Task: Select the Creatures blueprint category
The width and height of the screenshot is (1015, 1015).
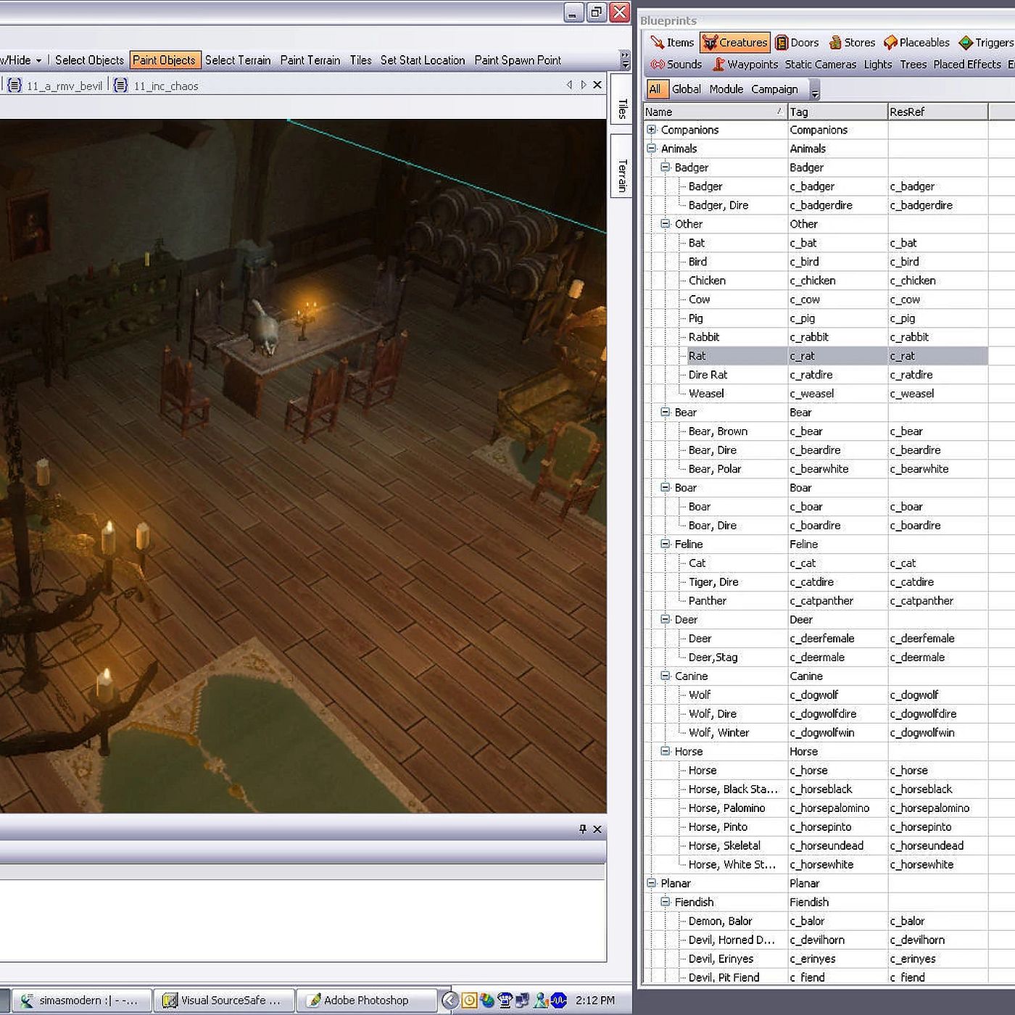Action: (x=734, y=43)
